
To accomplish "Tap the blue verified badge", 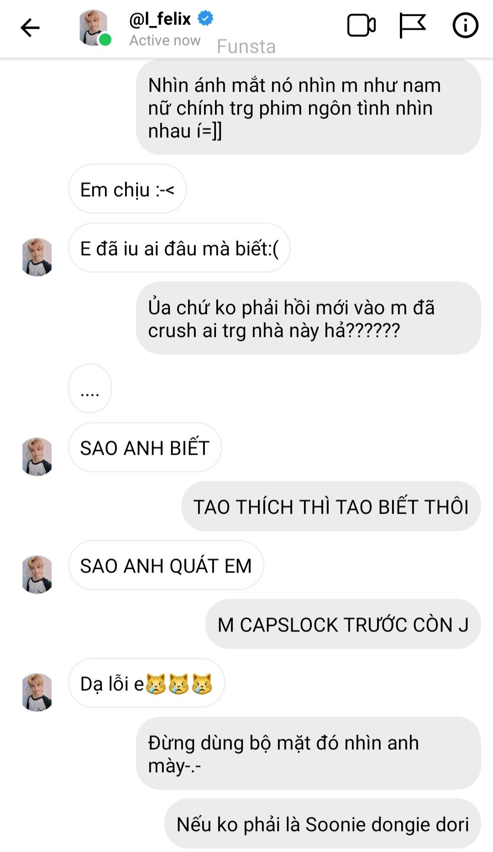I will pos(205,18).
